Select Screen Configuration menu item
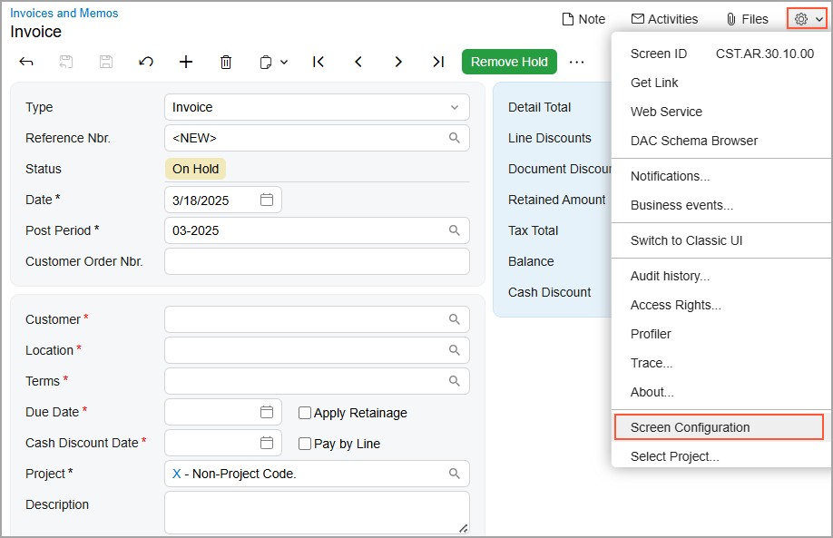Screen dimensions: 833x538 pyautogui.click(x=691, y=427)
